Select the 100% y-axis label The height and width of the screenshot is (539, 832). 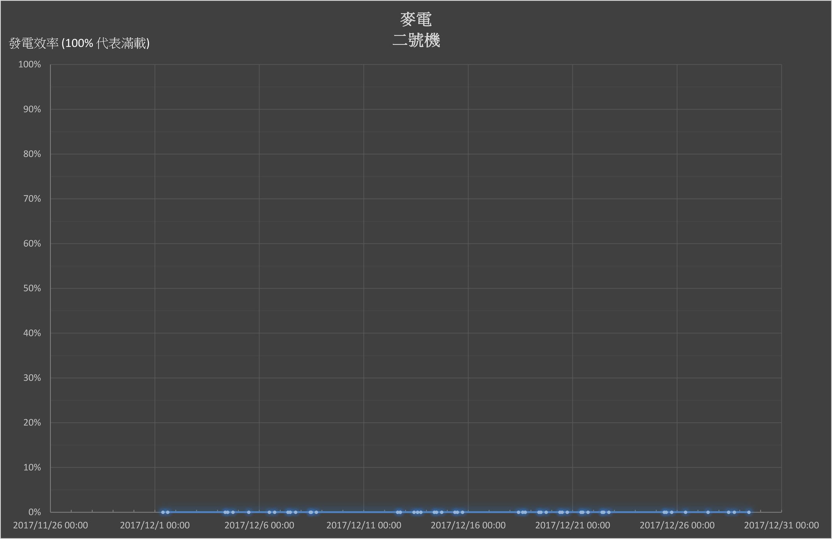coord(30,64)
